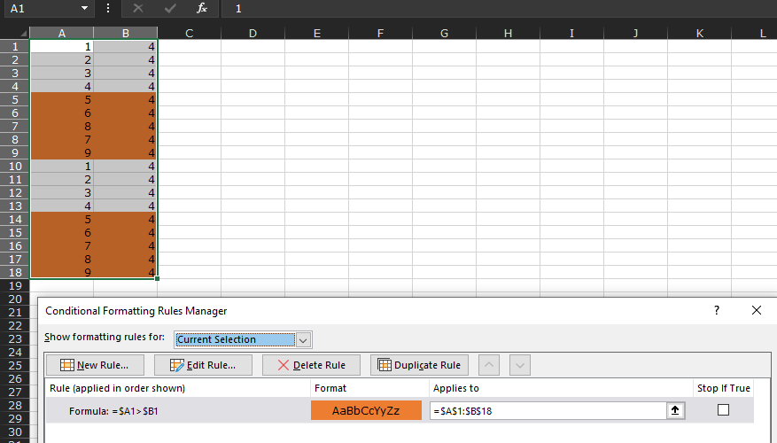This screenshot has width=777, height=443.
Task: Click the Duplicate Rule button
Action: click(419, 365)
